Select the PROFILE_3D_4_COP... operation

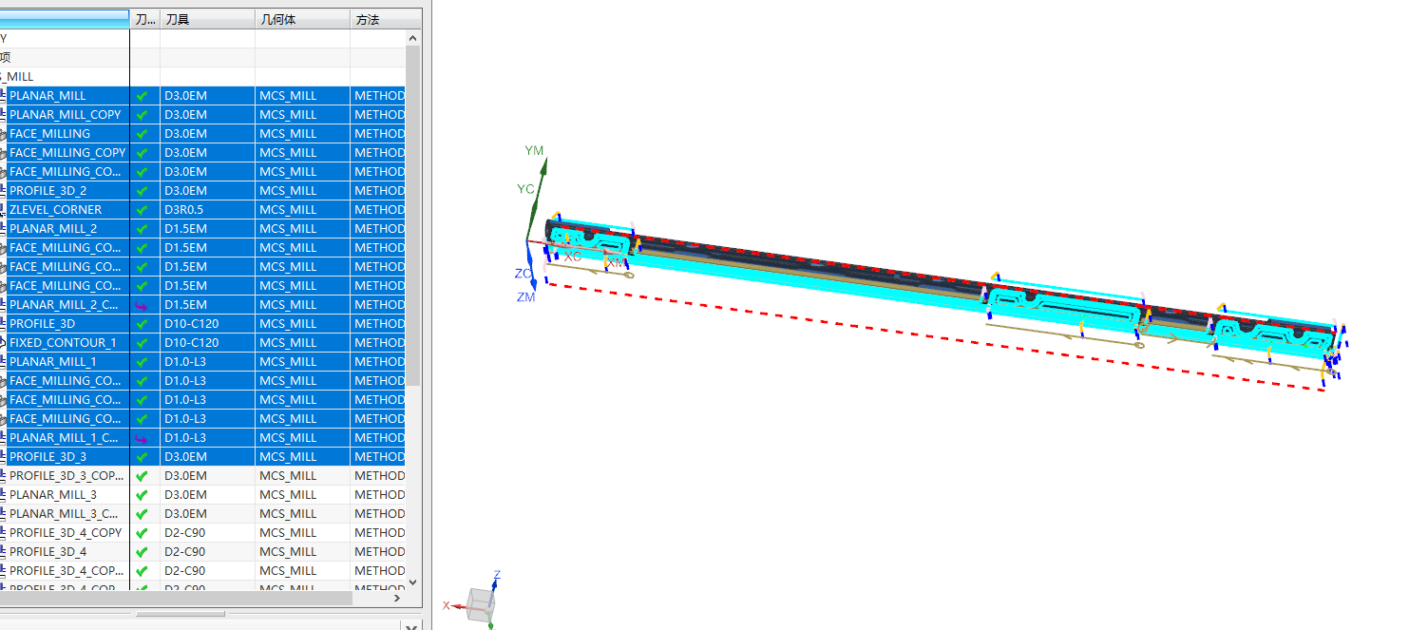click(67, 571)
